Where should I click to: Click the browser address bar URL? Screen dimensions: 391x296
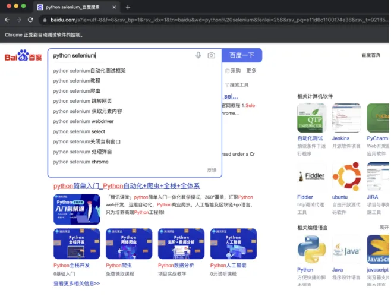coord(219,20)
